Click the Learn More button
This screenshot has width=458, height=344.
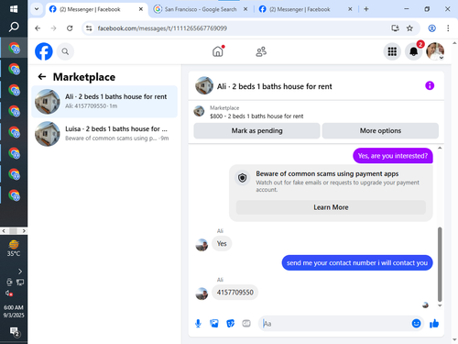pos(331,207)
